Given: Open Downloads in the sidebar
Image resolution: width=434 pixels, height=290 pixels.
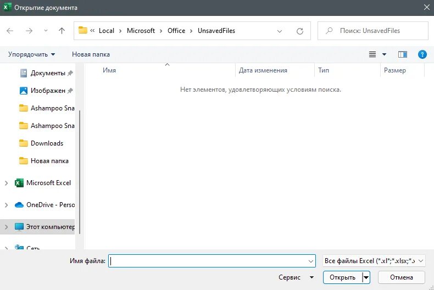Looking at the screenshot, I should (x=41, y=143).
